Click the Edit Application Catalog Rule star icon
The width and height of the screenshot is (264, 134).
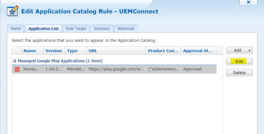coord(13,11)
